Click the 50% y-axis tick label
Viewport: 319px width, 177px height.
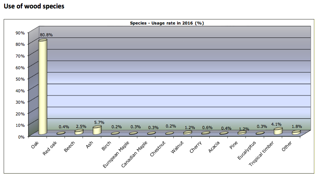(20, 79)
